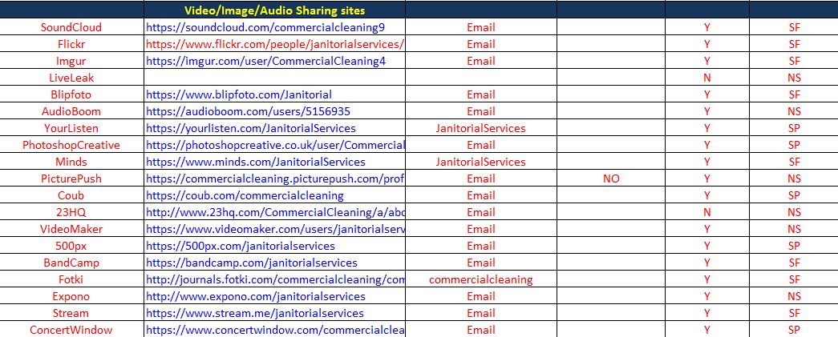
Task: Open the imgur.com CommercialCleaning4 link
Action: pyautogui.click(x=265, y=61)
